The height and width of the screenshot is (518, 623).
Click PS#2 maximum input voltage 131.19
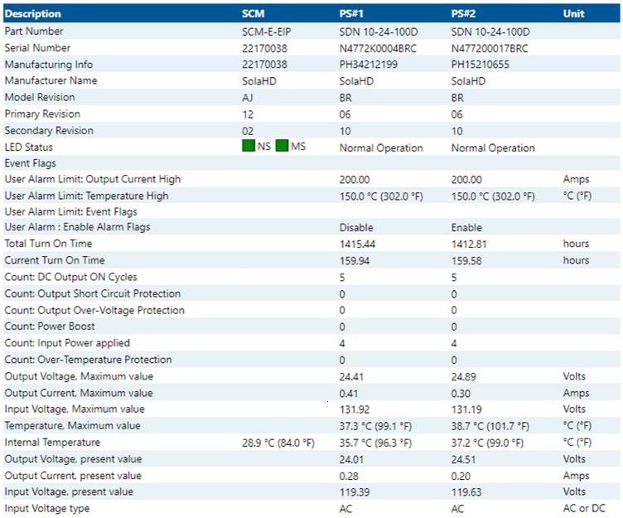[466, 409]
